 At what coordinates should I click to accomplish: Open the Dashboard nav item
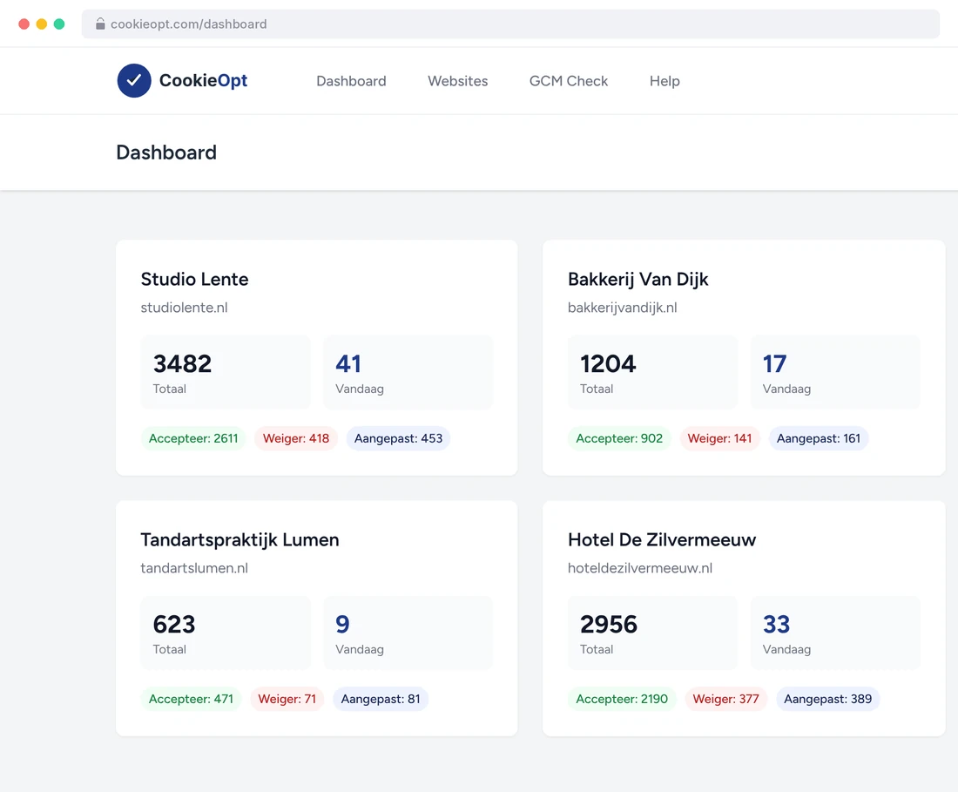[x=351, y=81]
